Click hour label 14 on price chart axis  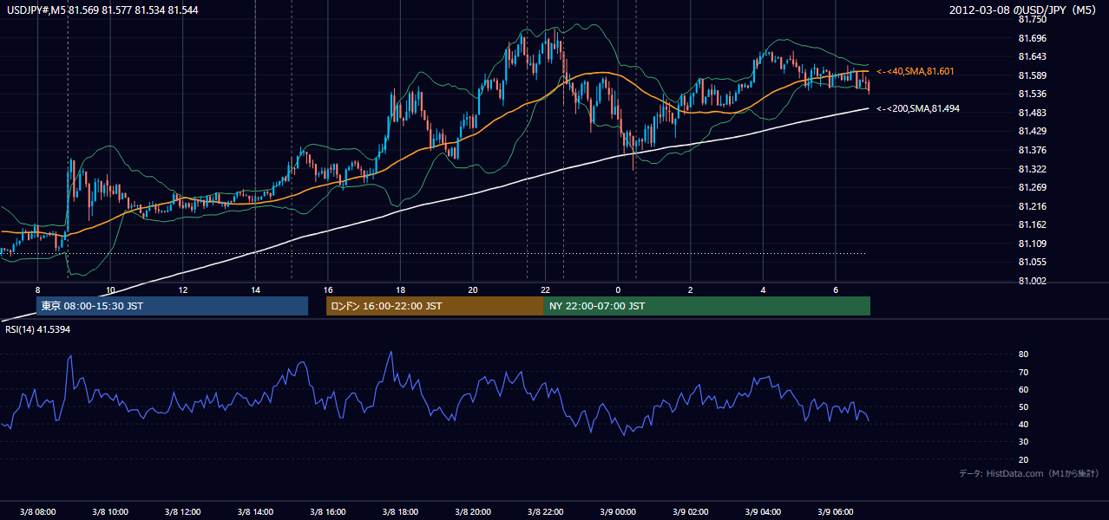[255, 289]
